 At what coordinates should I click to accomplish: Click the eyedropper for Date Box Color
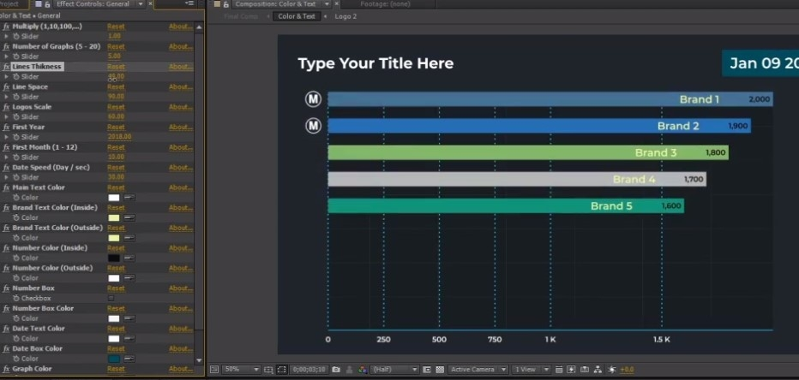click(131, 359)
